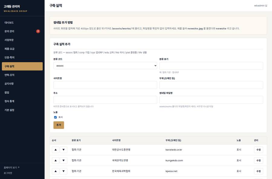Toggle the 표시 exposure checkbox

click(55, 117)
